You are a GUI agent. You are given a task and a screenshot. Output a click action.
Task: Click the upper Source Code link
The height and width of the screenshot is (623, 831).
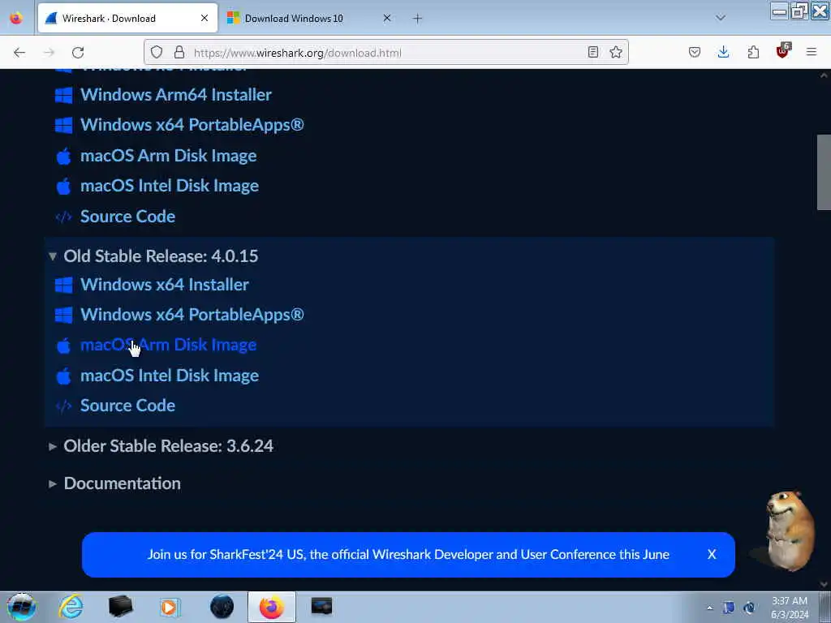[127, 217]
